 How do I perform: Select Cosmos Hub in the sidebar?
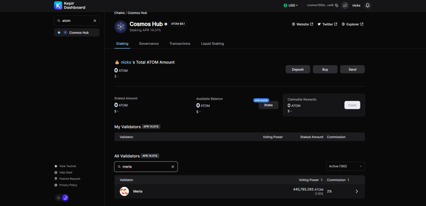pyautogui.click(x=77, y=33)
